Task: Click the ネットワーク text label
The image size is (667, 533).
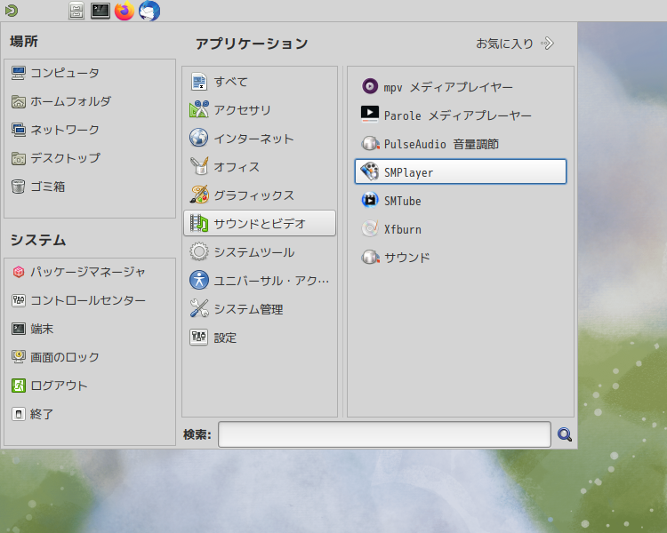Action: 65,130
